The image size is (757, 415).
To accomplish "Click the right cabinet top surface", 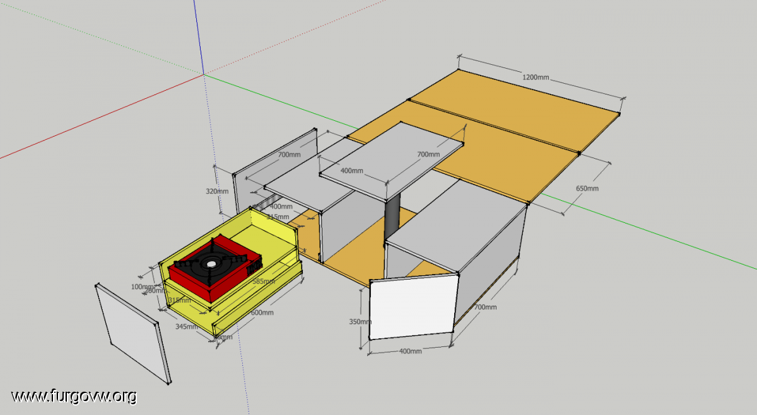I will [456, 227].
